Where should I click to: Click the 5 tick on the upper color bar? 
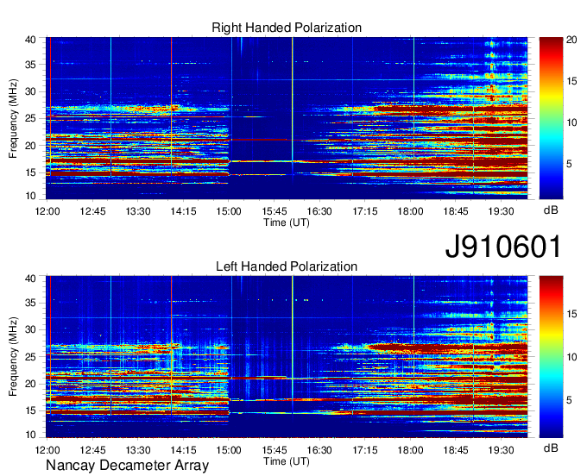coord(569,164)
